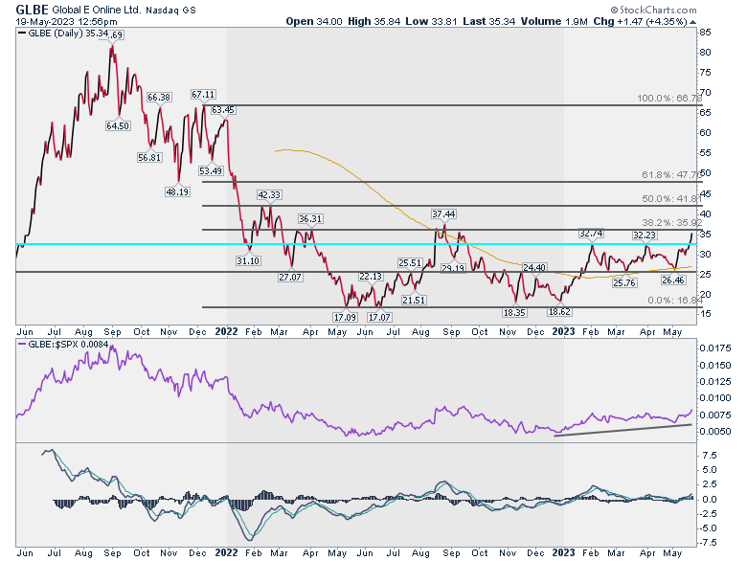The width and height of the screenshot is (747, 561).
Task: Click the 53.49 price label
Action: pos(211,170)
